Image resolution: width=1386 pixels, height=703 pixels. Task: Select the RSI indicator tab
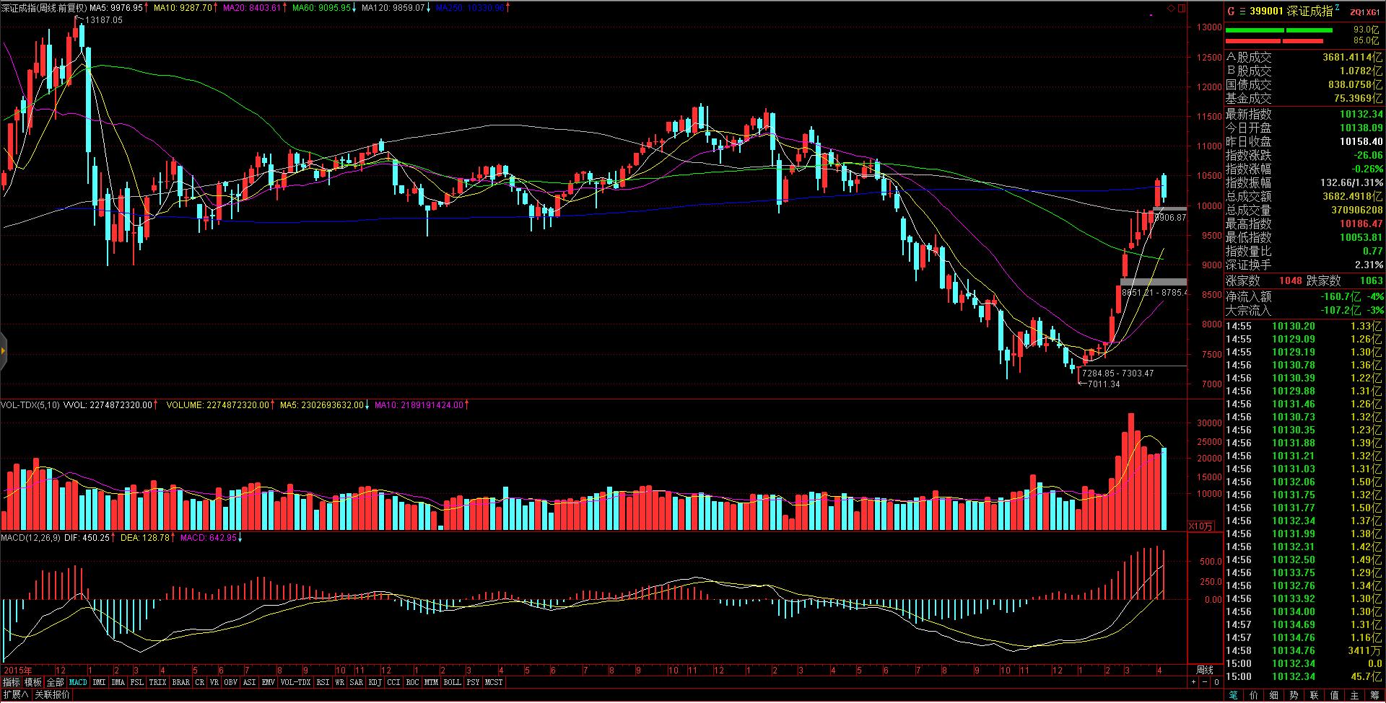point(323,682)
